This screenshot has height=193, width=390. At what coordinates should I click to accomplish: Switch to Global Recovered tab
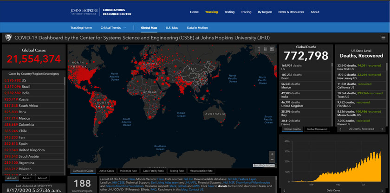coord(317,129)
